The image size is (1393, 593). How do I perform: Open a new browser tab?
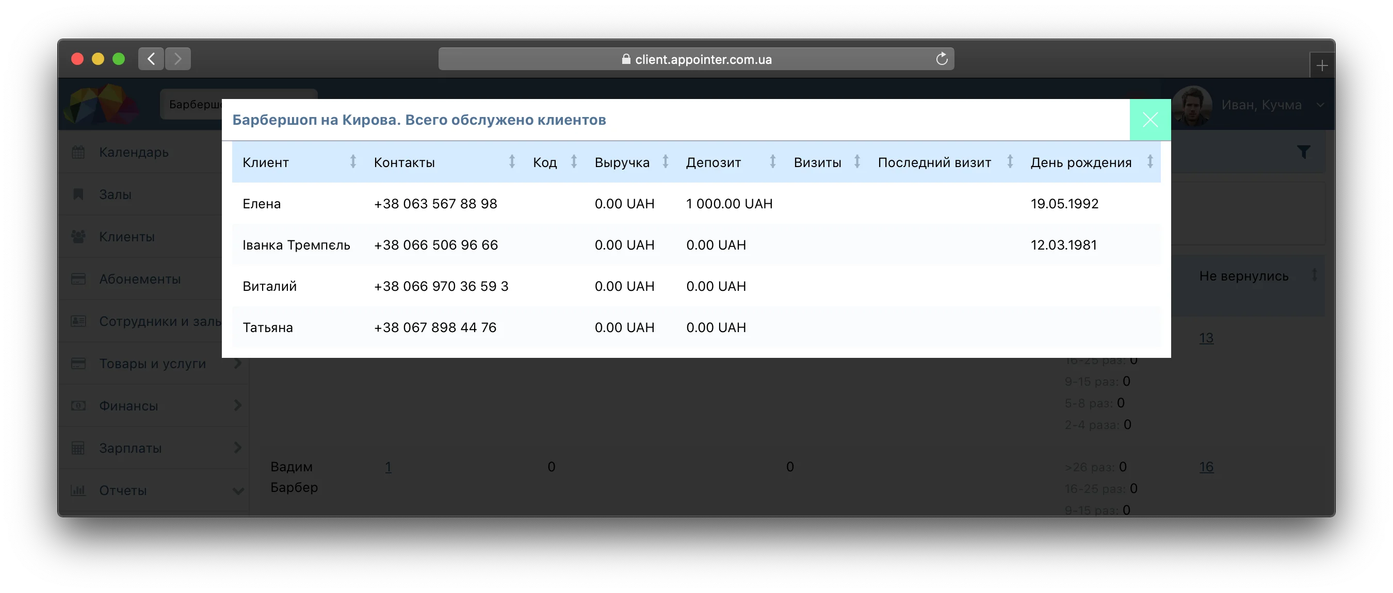coord(1322,65)
